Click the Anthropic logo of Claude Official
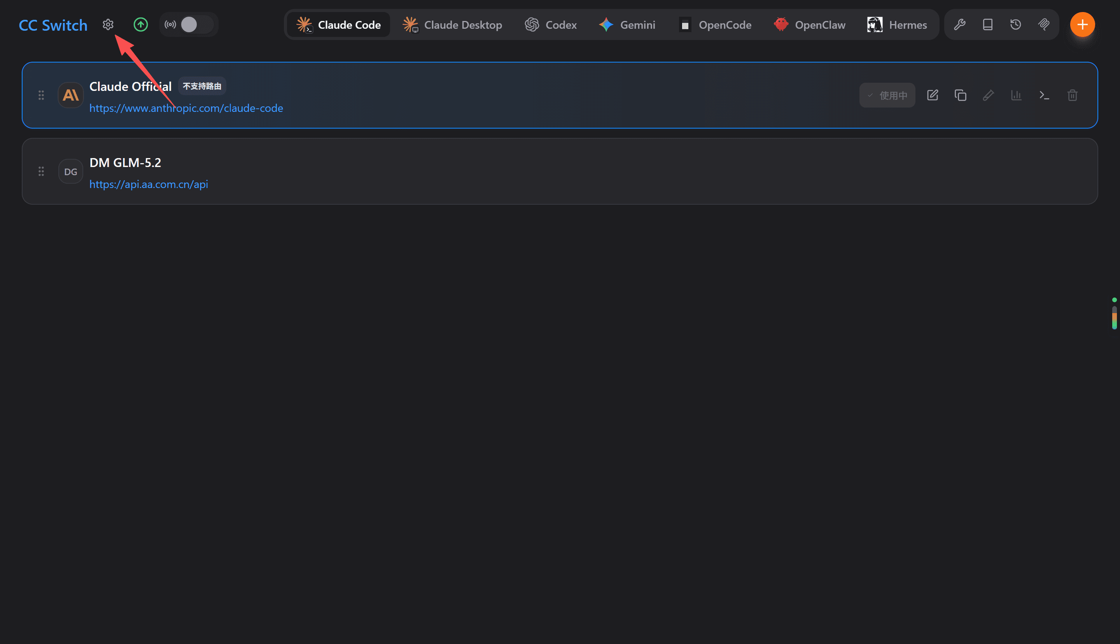The width and height of the screenshot is (1120, 644). (x=71, y=95)
